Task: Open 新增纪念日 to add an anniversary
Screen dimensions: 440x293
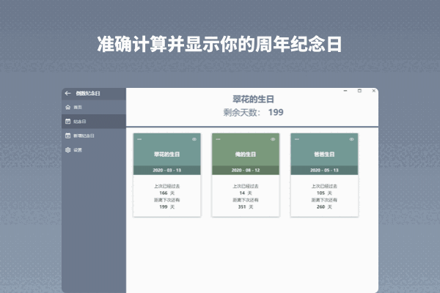Action: pyautogui.click(x=84, y=136)
